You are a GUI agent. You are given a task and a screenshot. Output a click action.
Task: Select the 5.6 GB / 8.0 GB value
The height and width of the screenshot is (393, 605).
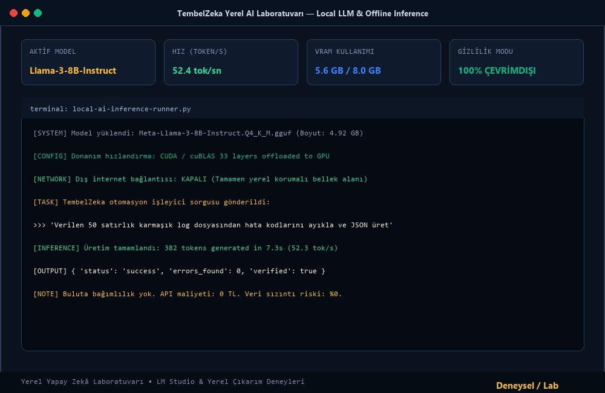pos(348,71)
